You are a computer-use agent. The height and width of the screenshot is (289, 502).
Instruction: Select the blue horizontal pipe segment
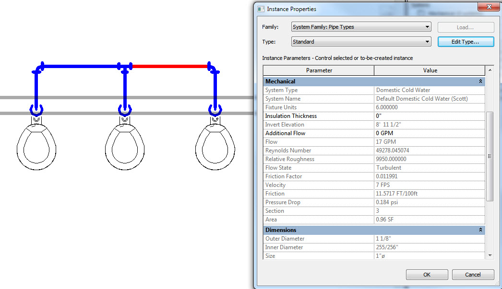point(81,67)
